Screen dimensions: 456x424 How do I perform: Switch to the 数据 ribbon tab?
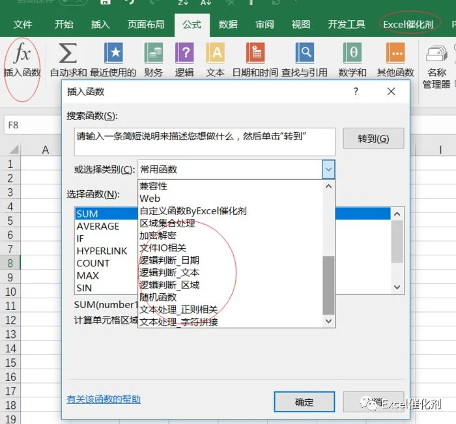pyautogui.click(x=228, y=25)
